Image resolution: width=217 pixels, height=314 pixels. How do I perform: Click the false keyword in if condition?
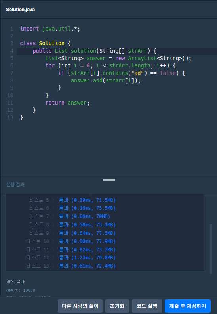pos(168,73)
